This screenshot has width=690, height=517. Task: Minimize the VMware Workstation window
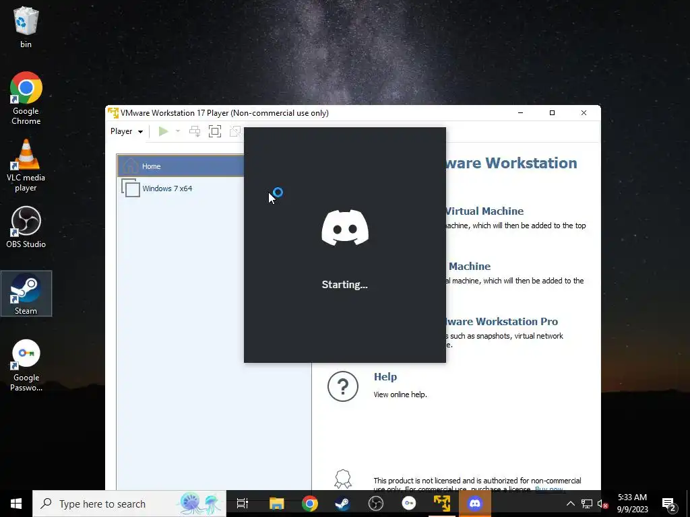[x=521, y=113]
